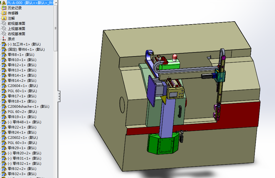Select (-) 零件32<1> (默认) component

click(x=25, y=164)
